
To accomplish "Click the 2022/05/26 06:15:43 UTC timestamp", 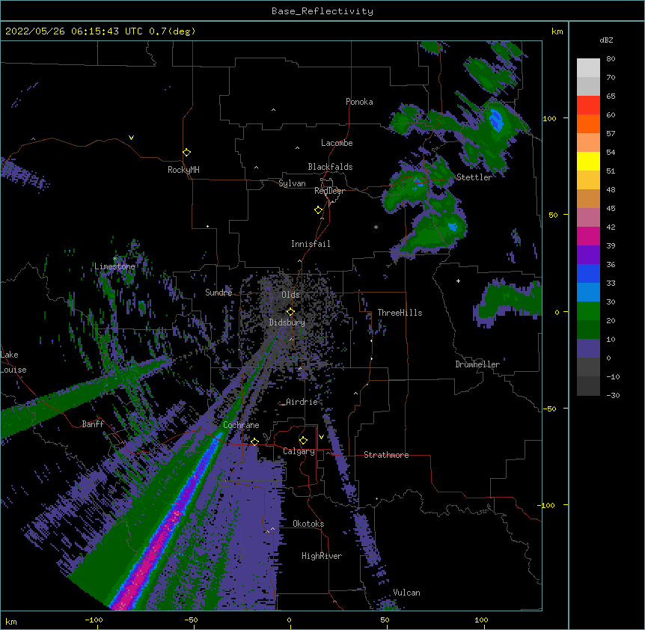I will tap(73, 31).
